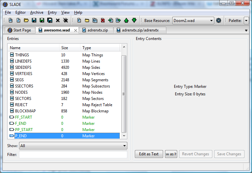252x173 pixels.
Task: Click the Import entry arrow icon
Action: [x=111, y=20]
